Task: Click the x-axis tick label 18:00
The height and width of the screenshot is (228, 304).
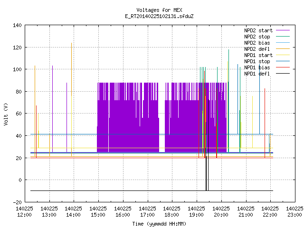Action: coord(172,215)
